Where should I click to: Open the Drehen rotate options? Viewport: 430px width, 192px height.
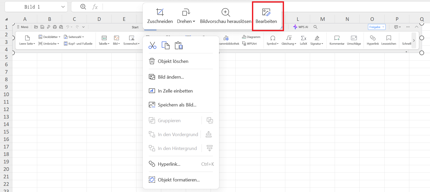click(x=186, y=16)
